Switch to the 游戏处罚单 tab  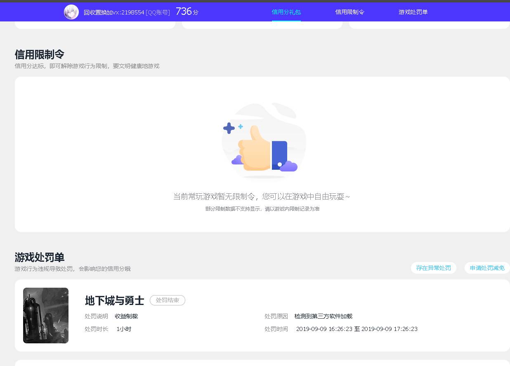pos(413,12)
